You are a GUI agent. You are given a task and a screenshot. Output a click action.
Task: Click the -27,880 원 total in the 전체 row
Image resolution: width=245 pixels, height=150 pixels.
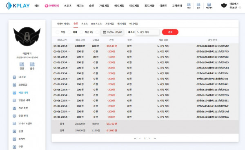pos(111,130)
